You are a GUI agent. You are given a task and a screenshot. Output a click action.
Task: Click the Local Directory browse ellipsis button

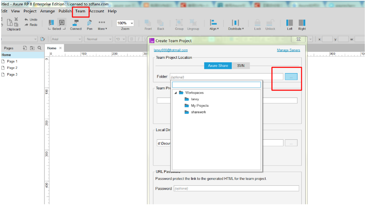(291, 143)
